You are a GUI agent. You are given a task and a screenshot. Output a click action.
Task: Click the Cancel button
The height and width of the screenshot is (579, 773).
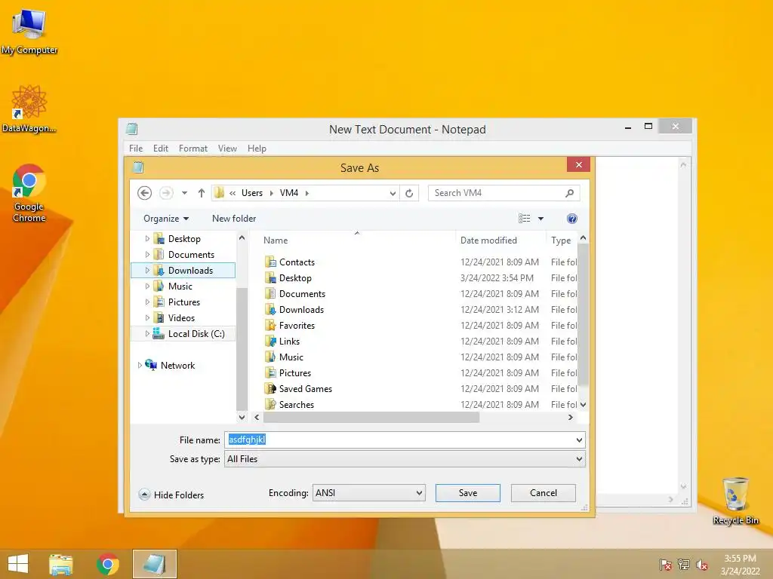[544, 493]
